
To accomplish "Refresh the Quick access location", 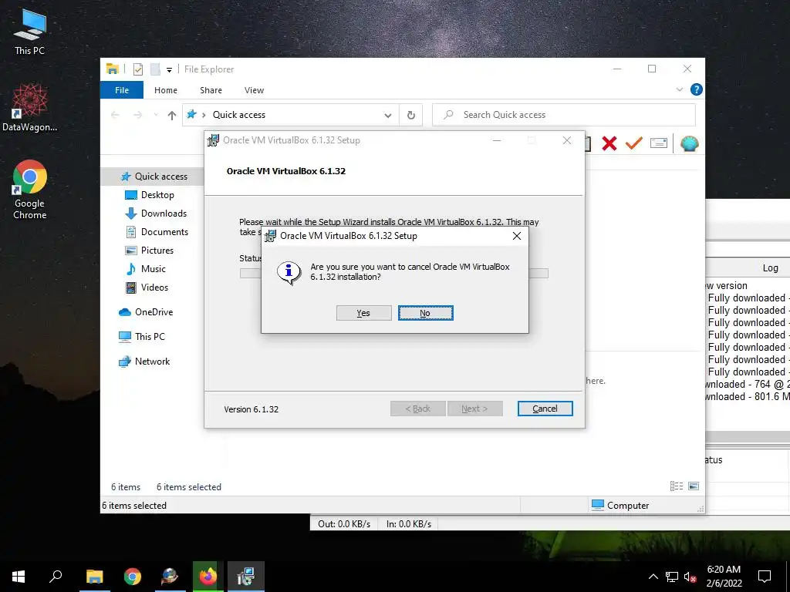I will click(411, 116).
